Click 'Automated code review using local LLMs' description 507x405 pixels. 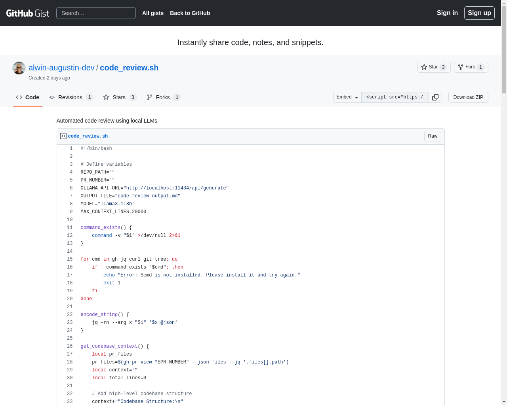pyautogui.click(x=107, y=121)
